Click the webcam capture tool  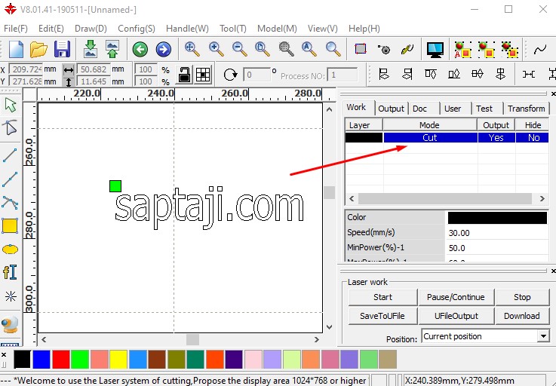click(10, 323)
